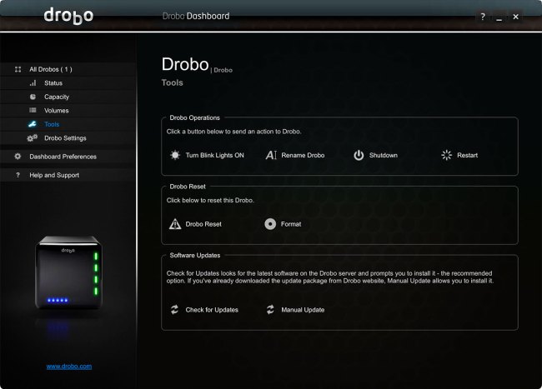Click the Drobo Reset warning triangle icon

175,224
